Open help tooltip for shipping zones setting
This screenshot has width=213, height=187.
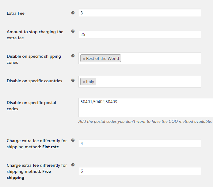73,56
